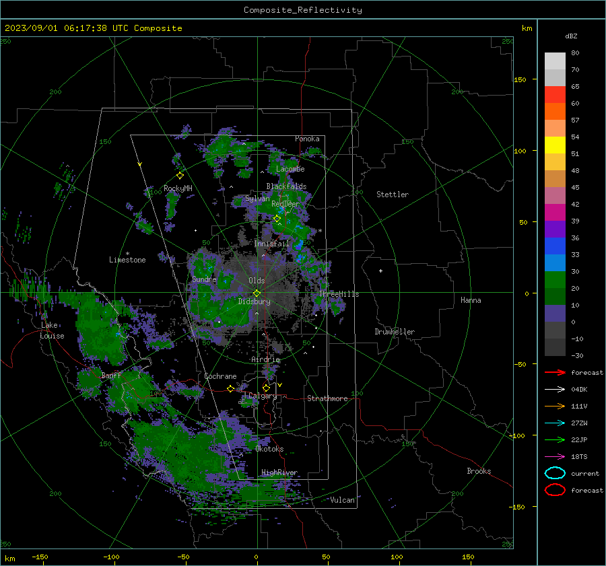The image size is (606, 566).
Task: Click the RockyMH label
Action: pos(178,188)
